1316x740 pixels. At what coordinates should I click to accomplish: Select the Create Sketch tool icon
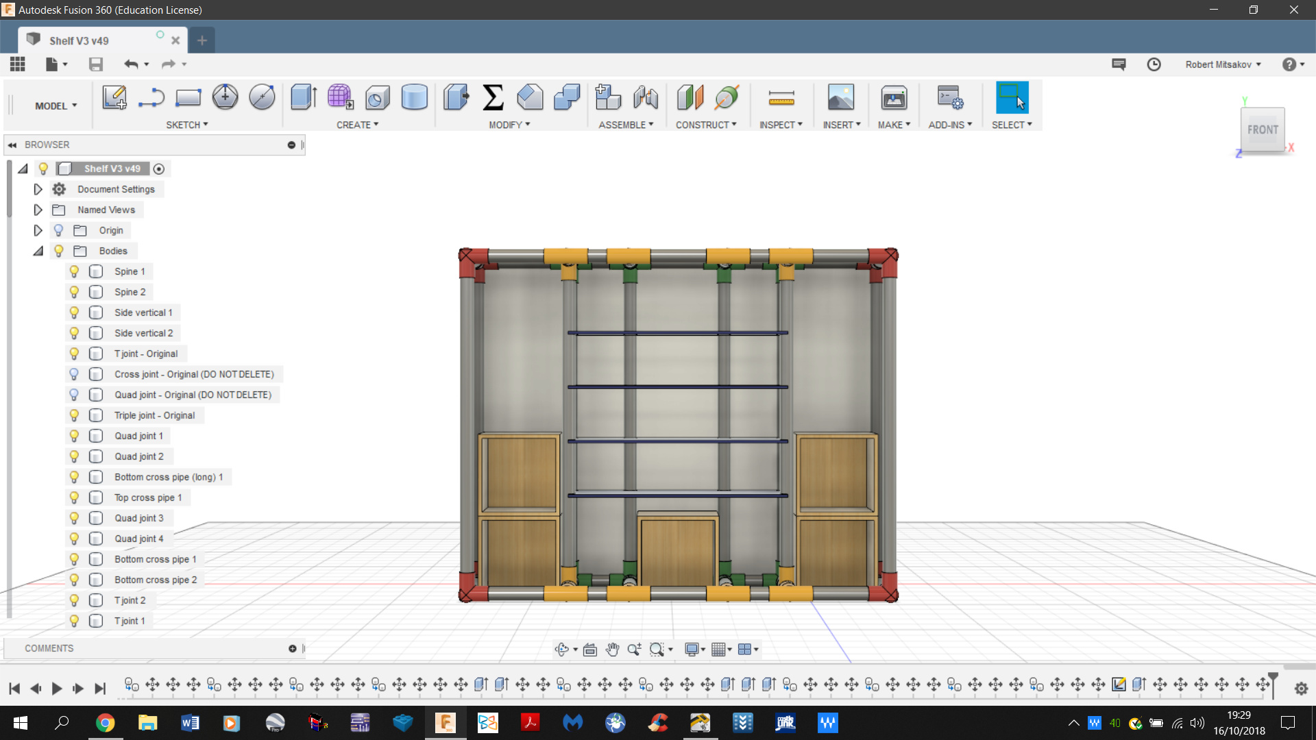pos(114,97)
